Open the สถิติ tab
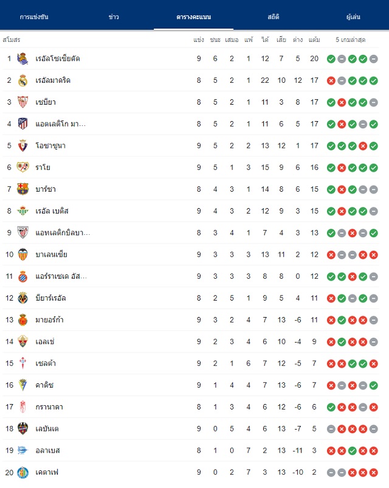 pyautogui.click(x=273, y=17)
